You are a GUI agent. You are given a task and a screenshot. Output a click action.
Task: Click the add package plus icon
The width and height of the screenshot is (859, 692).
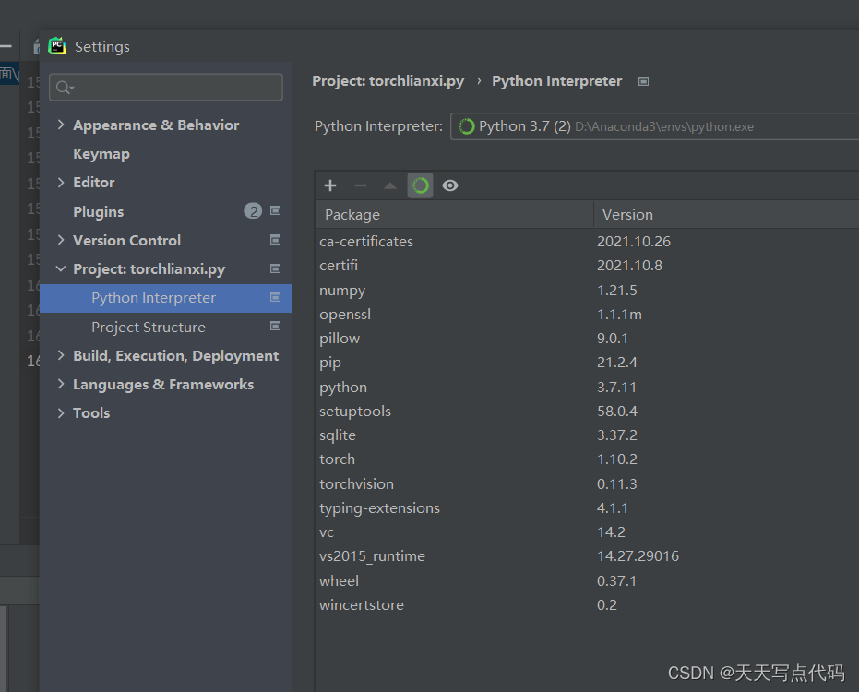329,185
